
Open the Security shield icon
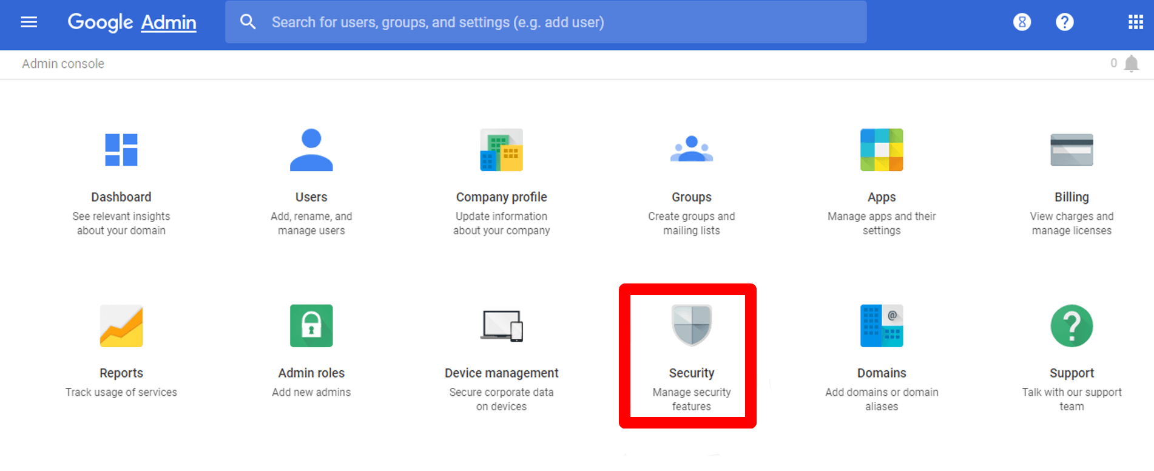(692, 325)
